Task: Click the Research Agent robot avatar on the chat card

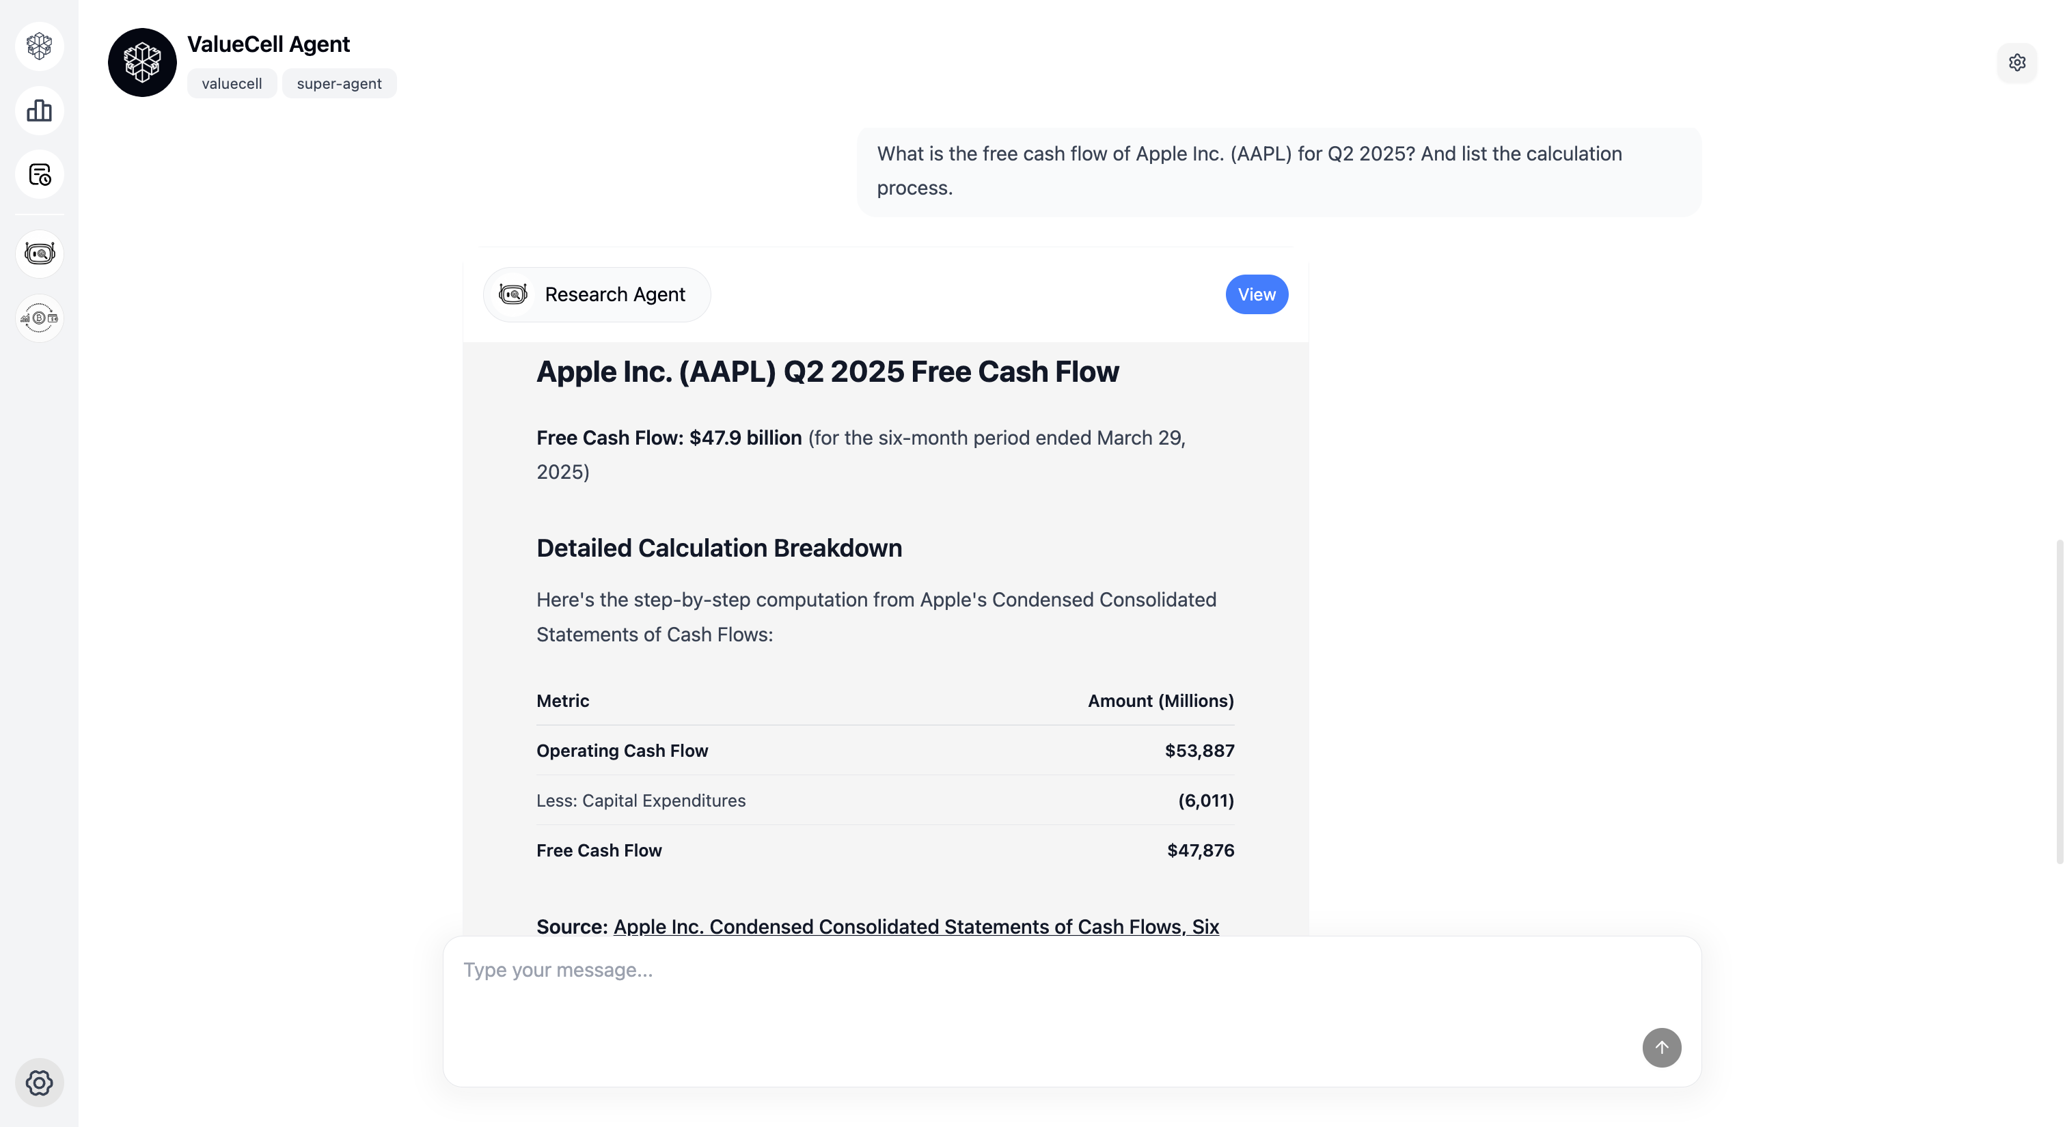Action: coord(514,294)
